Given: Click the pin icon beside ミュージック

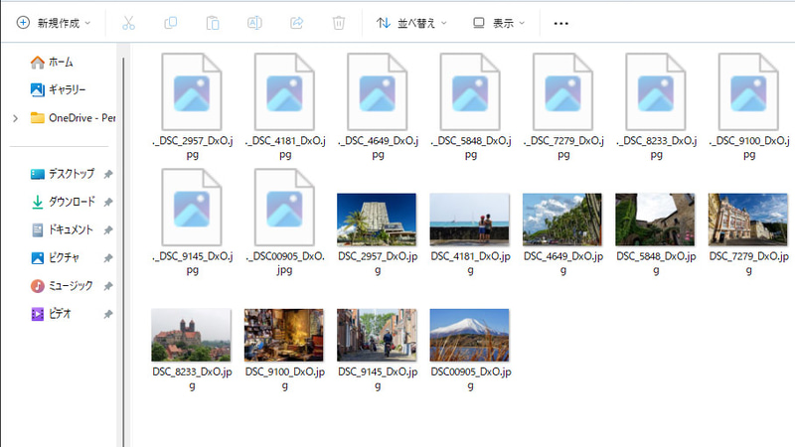Looking at the screenshot, I should pos(108,286).
